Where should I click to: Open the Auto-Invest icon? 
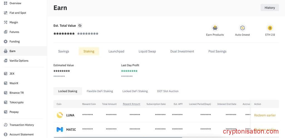click(242, 28)
